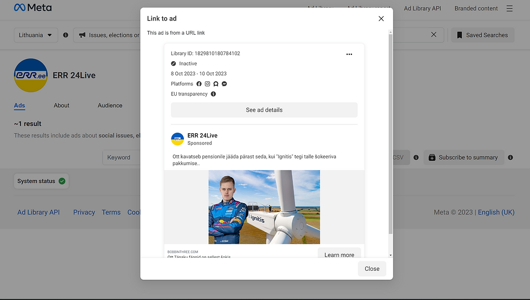Open the Meta logo home link
The image size is (530, 300).
[x=33, y=8]
